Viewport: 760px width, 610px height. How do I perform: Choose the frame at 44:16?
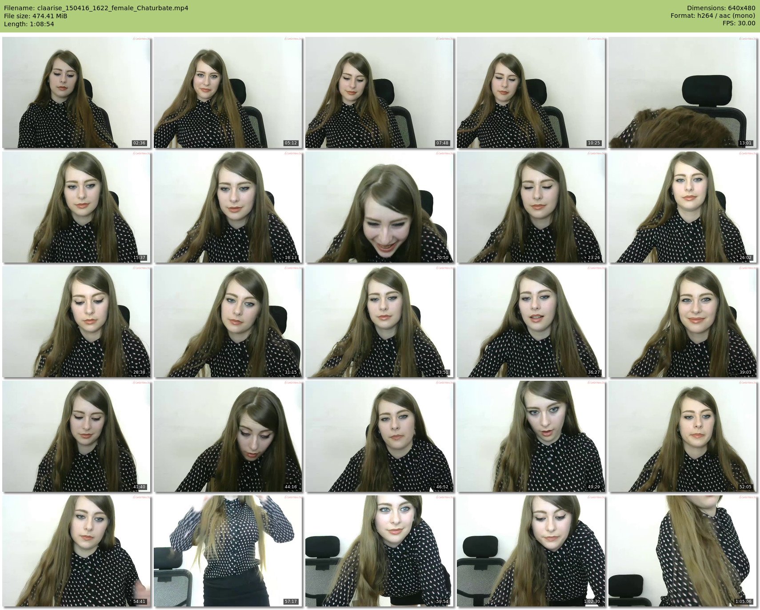[x=228, y=436]
